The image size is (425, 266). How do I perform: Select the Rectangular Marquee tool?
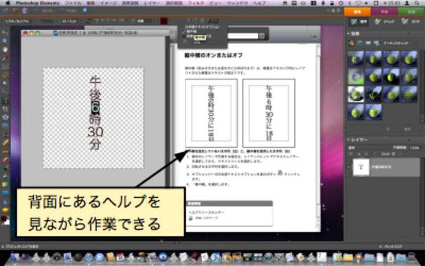click(x=5, y=66)
